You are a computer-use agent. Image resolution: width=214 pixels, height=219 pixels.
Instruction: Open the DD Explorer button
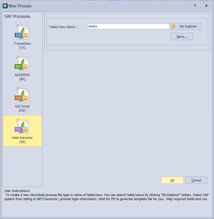[x=186, y=26]
